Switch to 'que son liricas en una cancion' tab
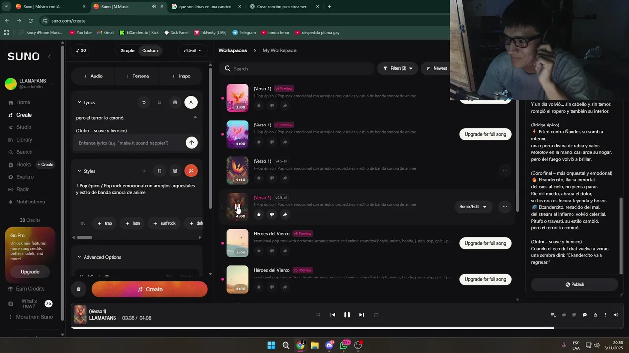Screen dimensions: 629x353 pos(205,7)
